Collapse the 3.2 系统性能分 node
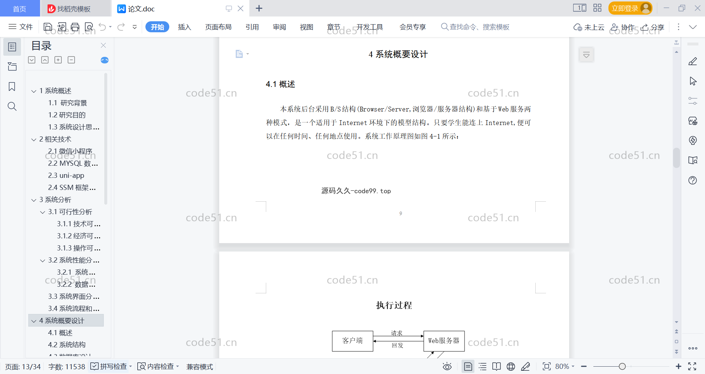This screenshot has height=374, width=705. click(x=43, y=260)
